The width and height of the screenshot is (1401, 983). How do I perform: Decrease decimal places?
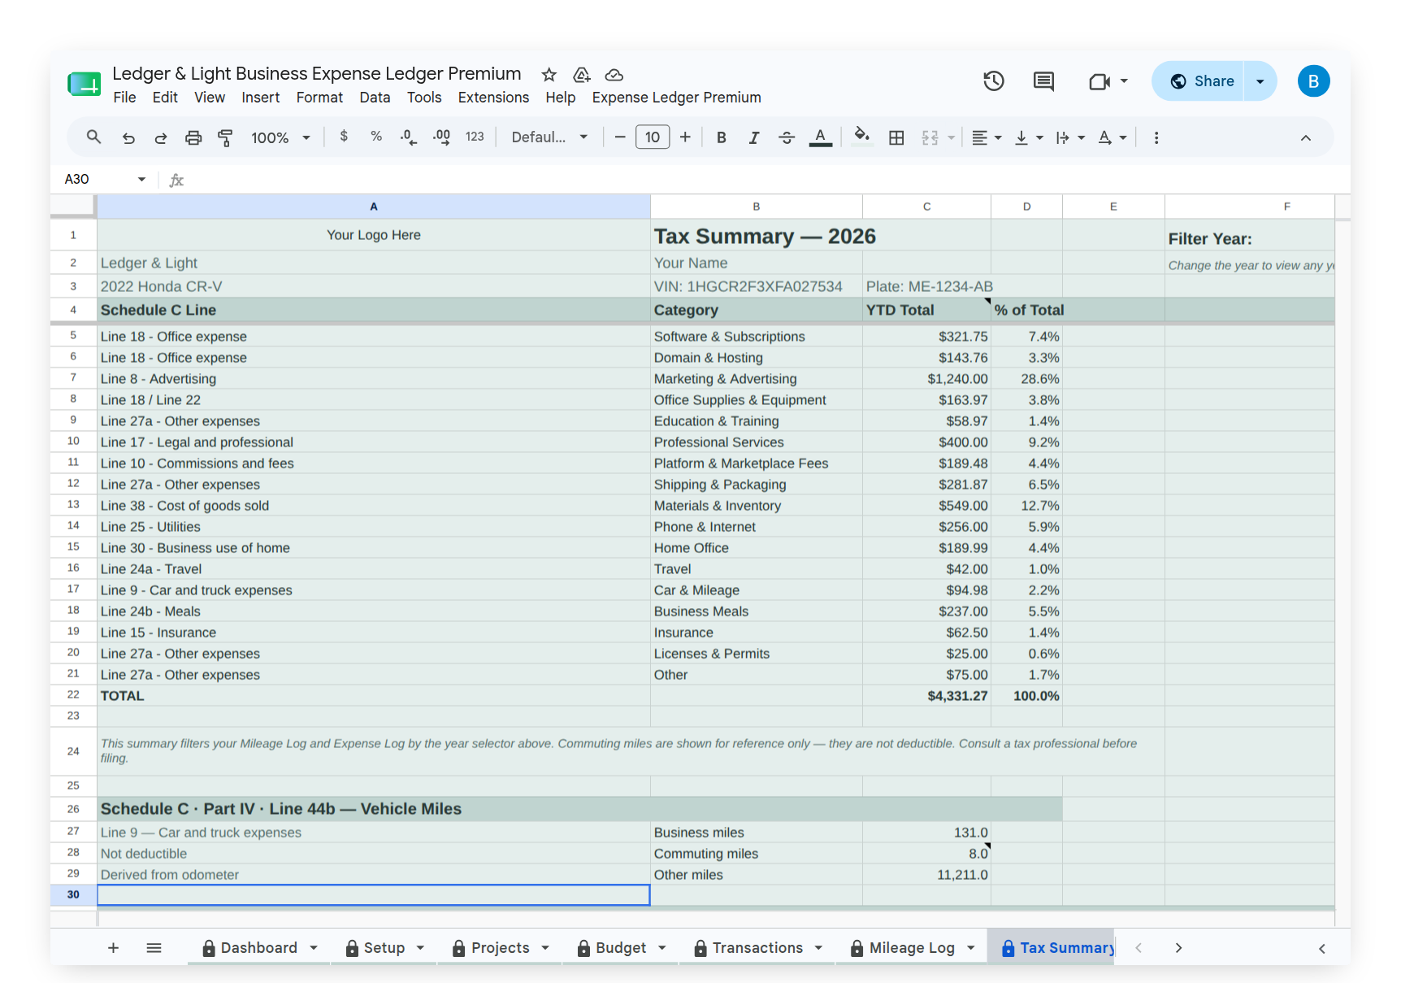pos(409,137)
